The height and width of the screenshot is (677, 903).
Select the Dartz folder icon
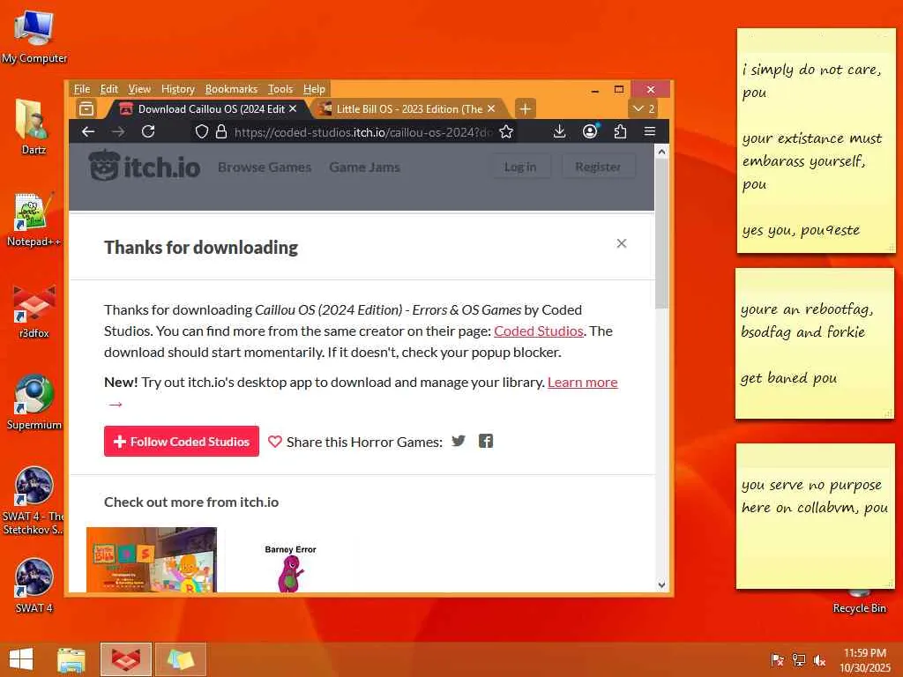[34, 127]
